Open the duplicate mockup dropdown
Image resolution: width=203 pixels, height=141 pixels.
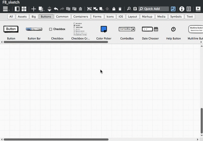point(42,9)
